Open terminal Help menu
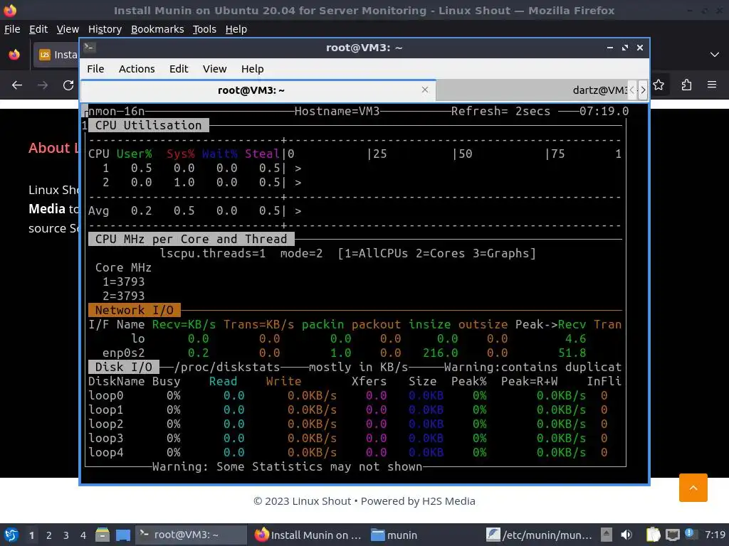 point(253,69)
